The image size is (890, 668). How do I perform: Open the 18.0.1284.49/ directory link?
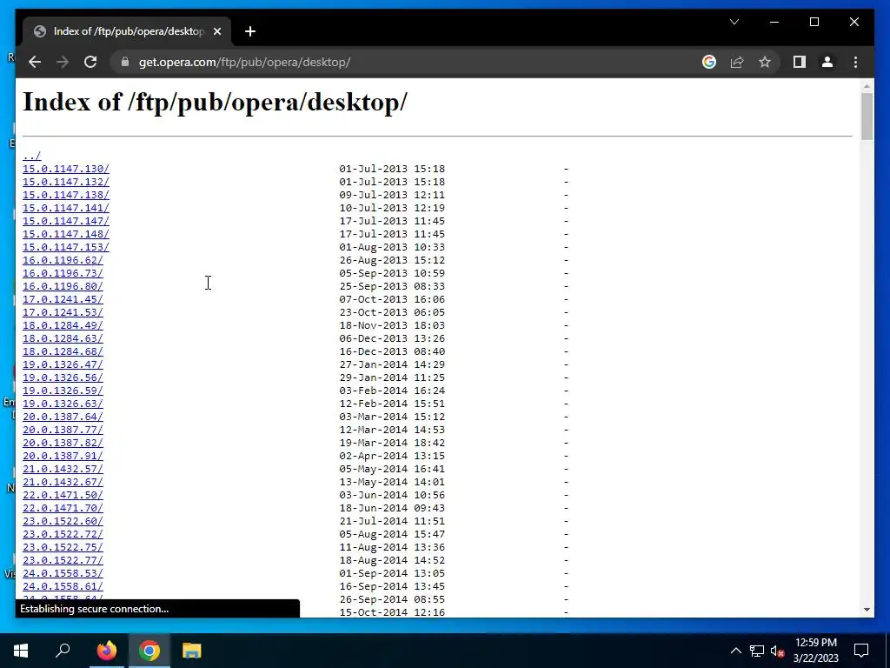tap(63, 325)
